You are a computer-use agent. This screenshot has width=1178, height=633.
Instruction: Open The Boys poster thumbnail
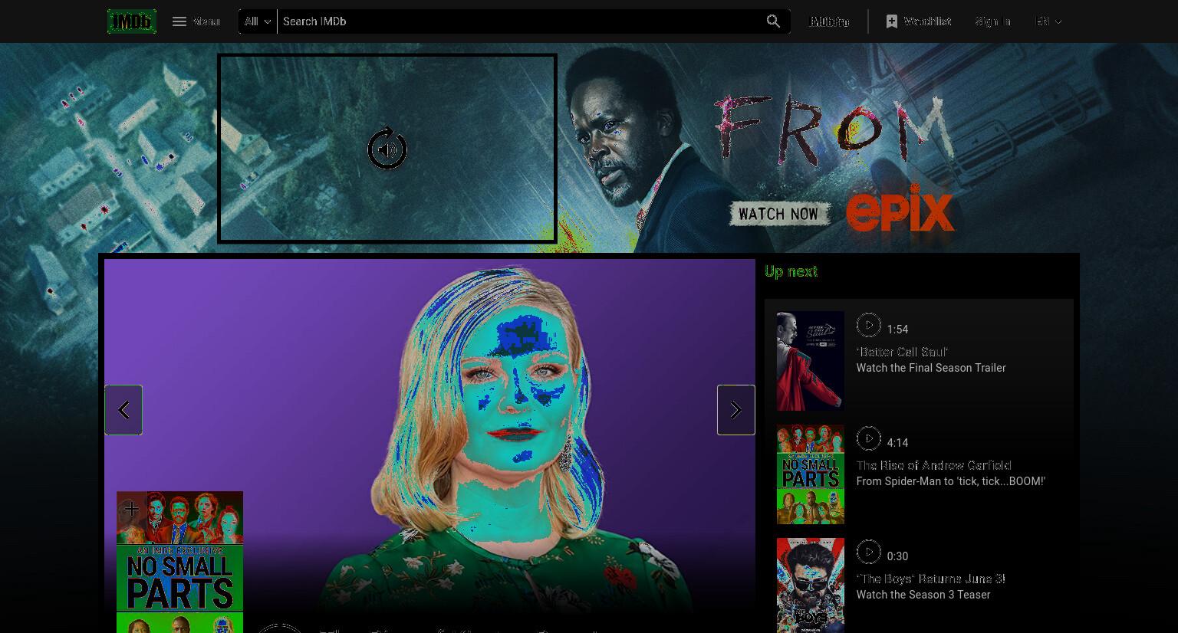pos(811,585)
